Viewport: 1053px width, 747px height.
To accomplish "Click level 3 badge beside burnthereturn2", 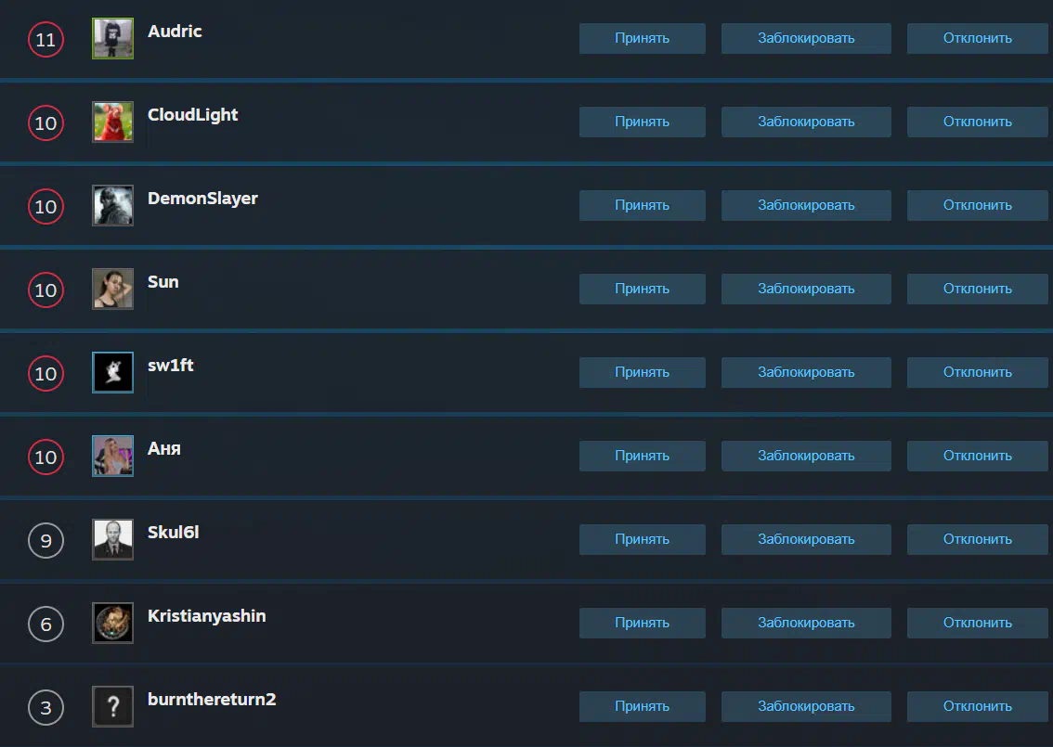I will point(45,707).
